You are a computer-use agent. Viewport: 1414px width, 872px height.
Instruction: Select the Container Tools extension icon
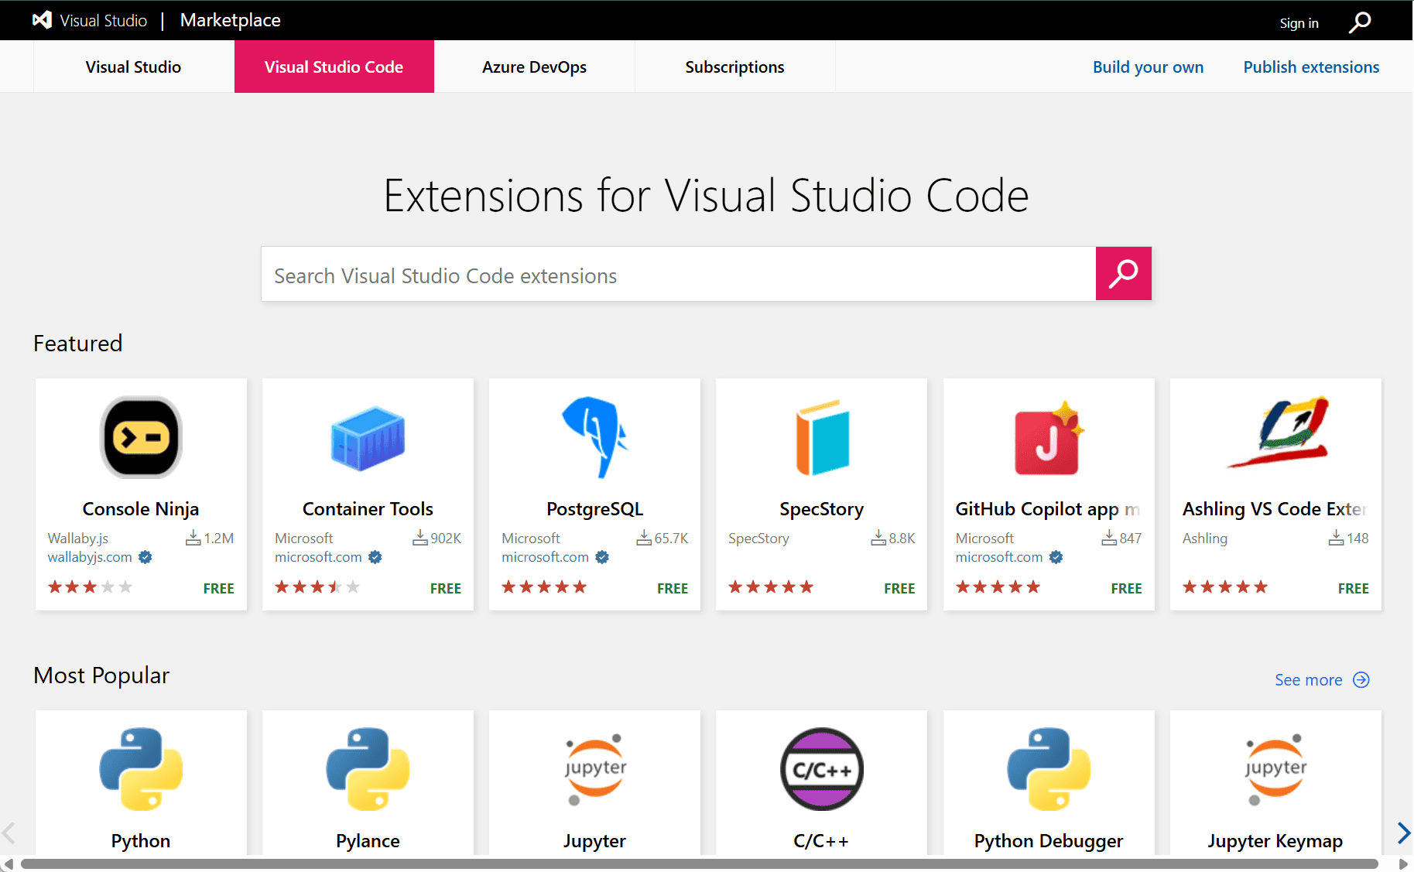pyautogui.click(x=368, y=437)
